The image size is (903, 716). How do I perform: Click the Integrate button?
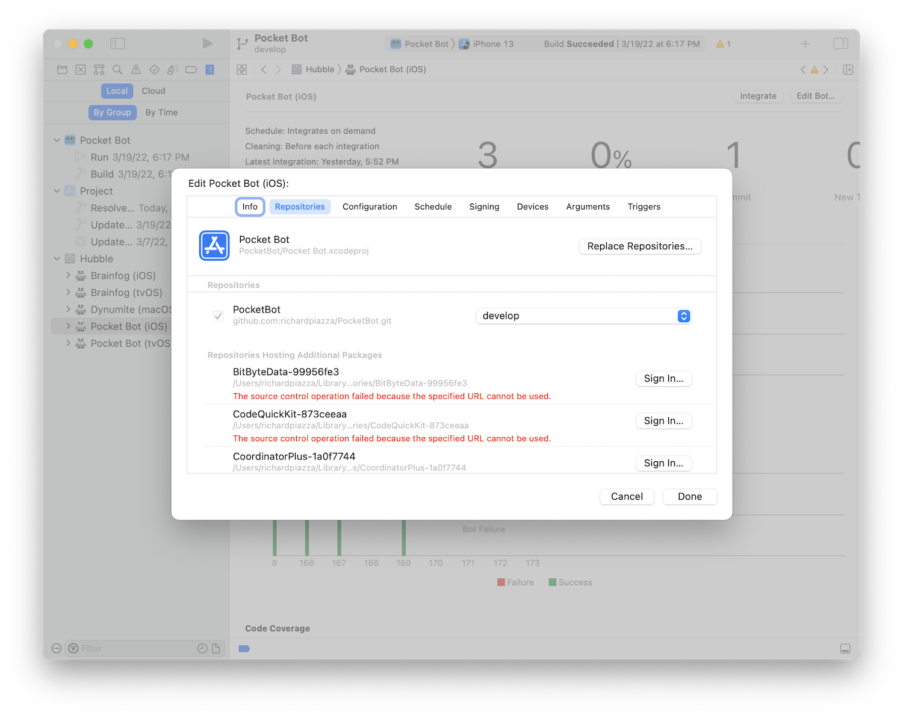[x=758, y=96]
